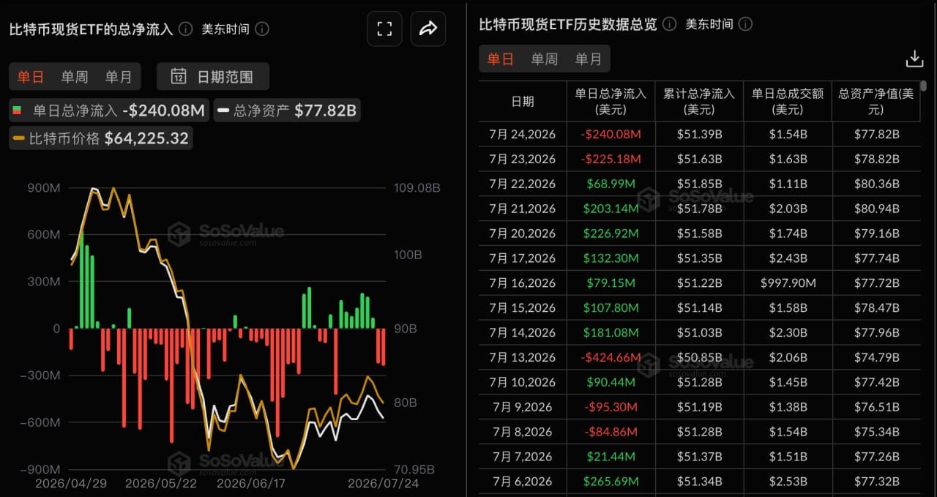Click the 单日总净流入 (美元) column header
Image resolution: width=937 pixels, height=497 pixels.
pos(611,101)
